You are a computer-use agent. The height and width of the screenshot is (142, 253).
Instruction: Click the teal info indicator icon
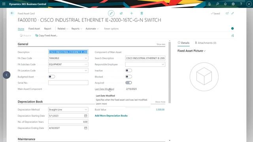point(232,28)
